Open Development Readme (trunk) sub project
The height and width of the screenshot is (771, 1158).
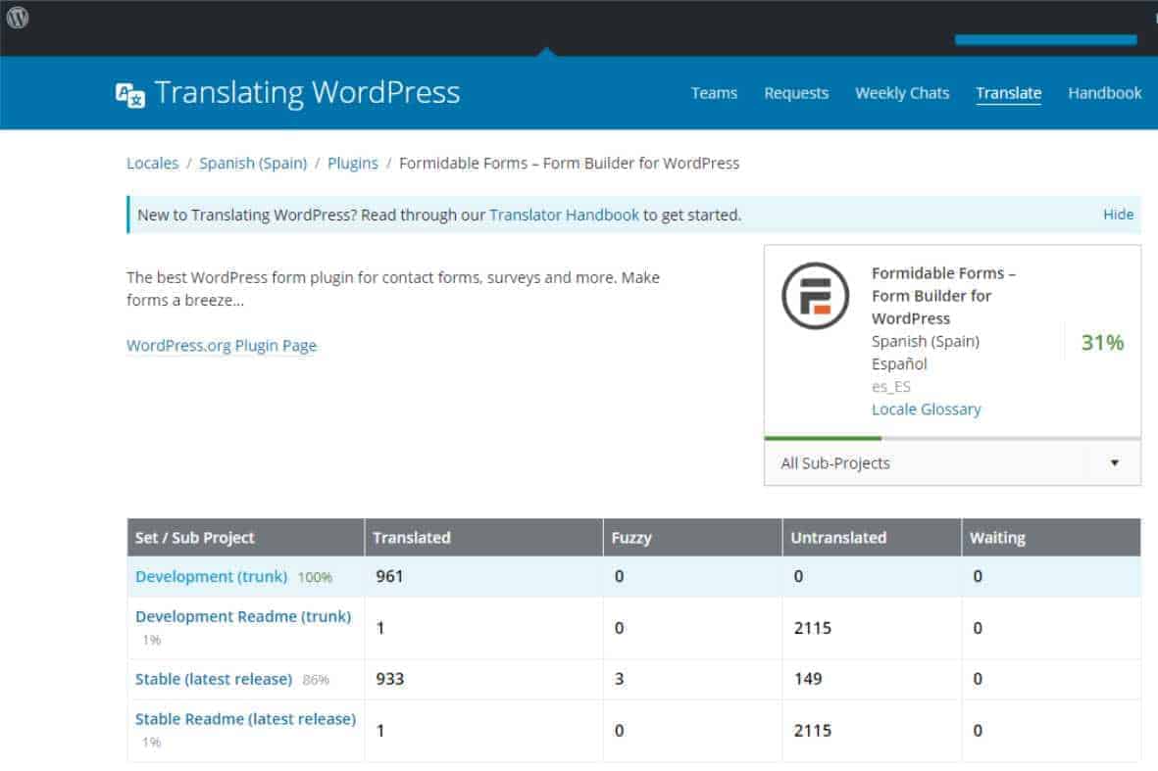[243, 616]
